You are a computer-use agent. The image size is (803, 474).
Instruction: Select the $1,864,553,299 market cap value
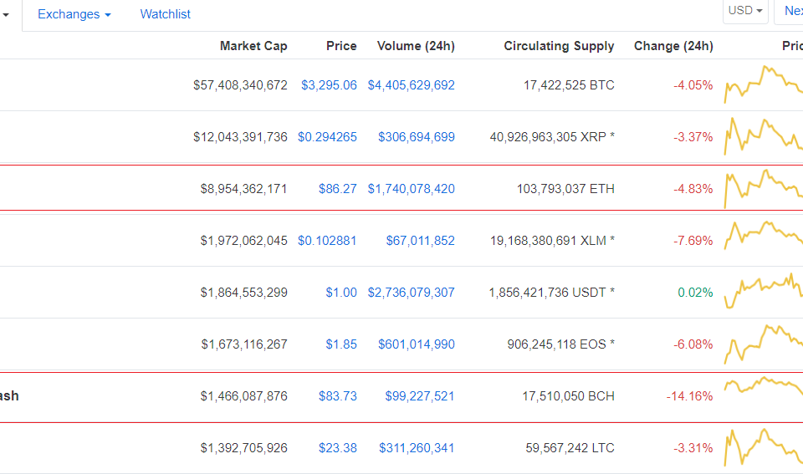[243, 293]
